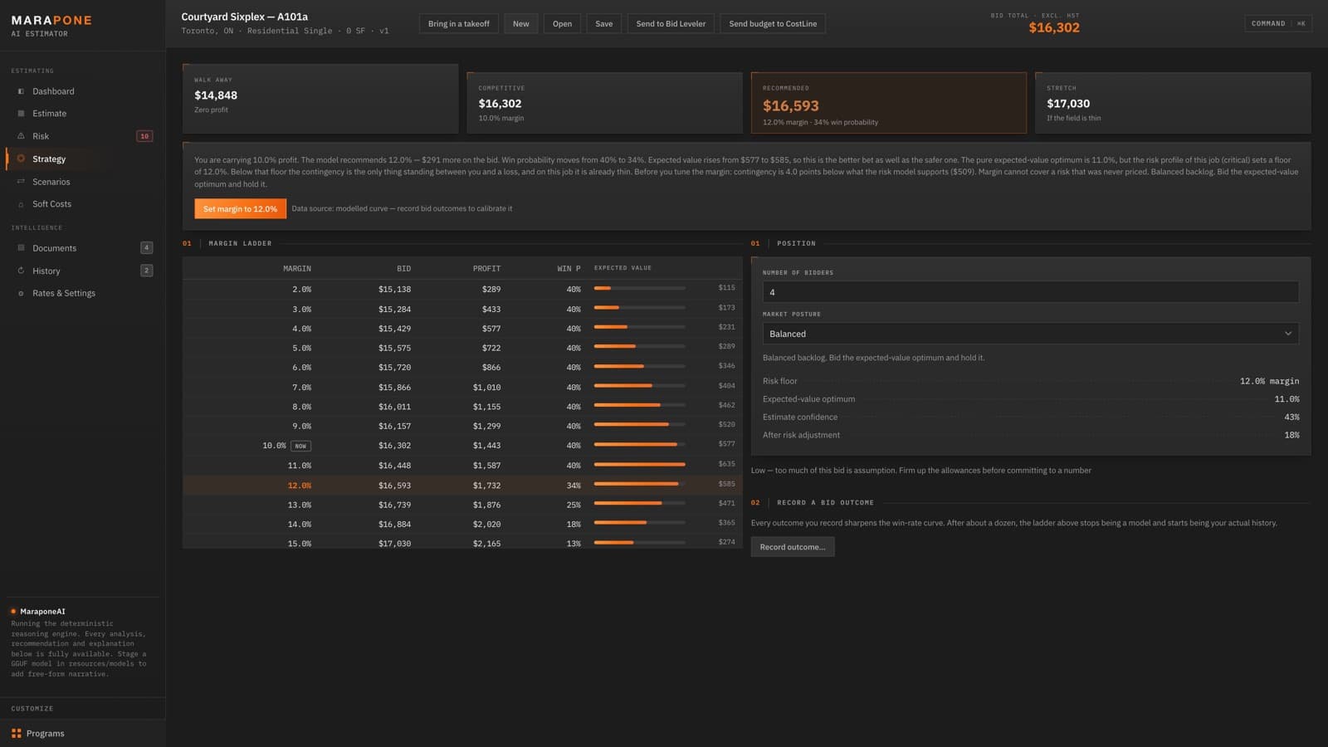Click the WIN P column header

pyautogui.click(x=569, y=268)
